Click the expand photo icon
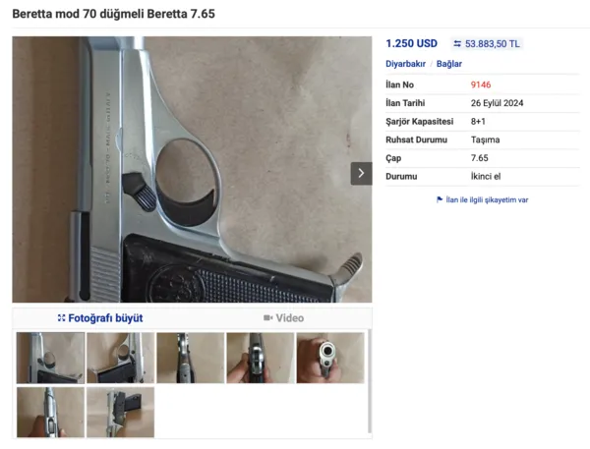 coord(61,318)
